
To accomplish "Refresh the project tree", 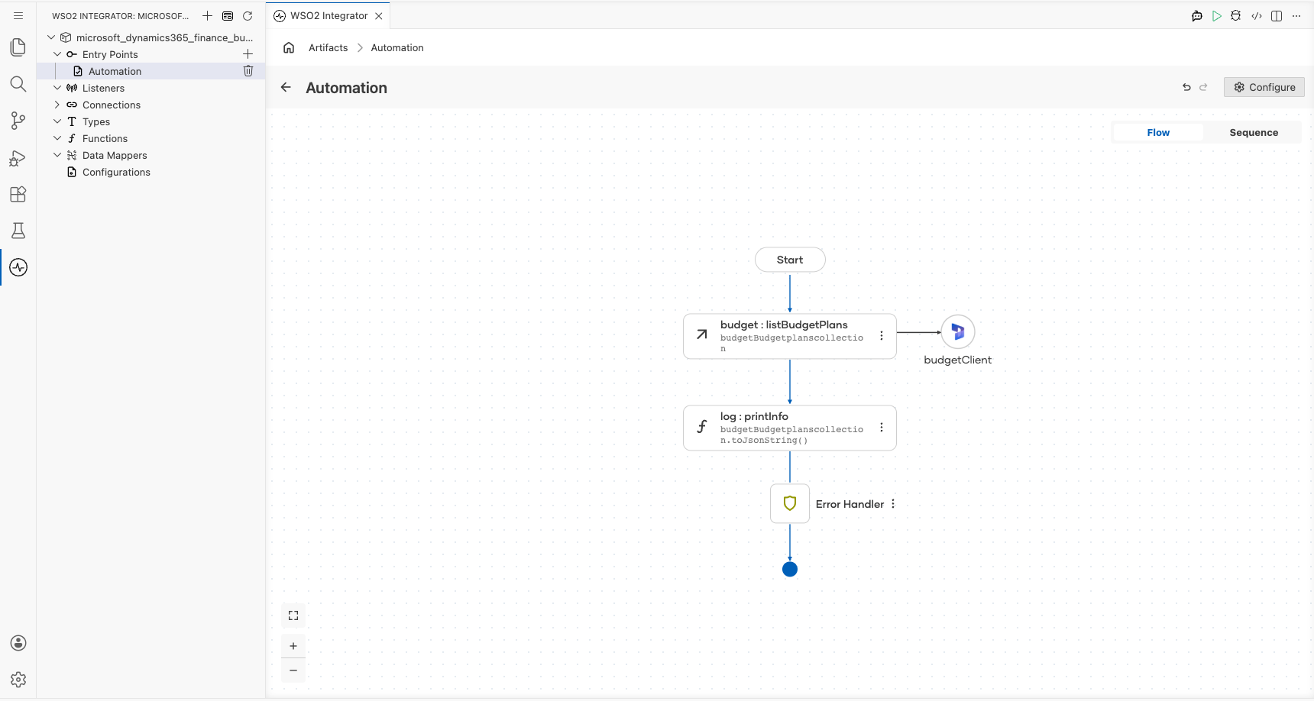I will pos(248,15).
